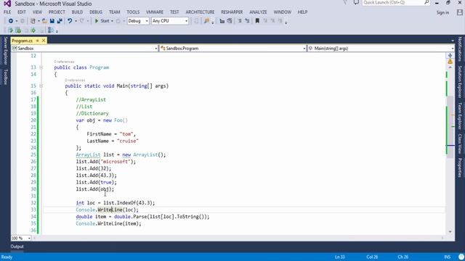Viewport: 465px width, 261px height.
Task: Undo the last edit with the Undo icon
Action: point(70,21)
